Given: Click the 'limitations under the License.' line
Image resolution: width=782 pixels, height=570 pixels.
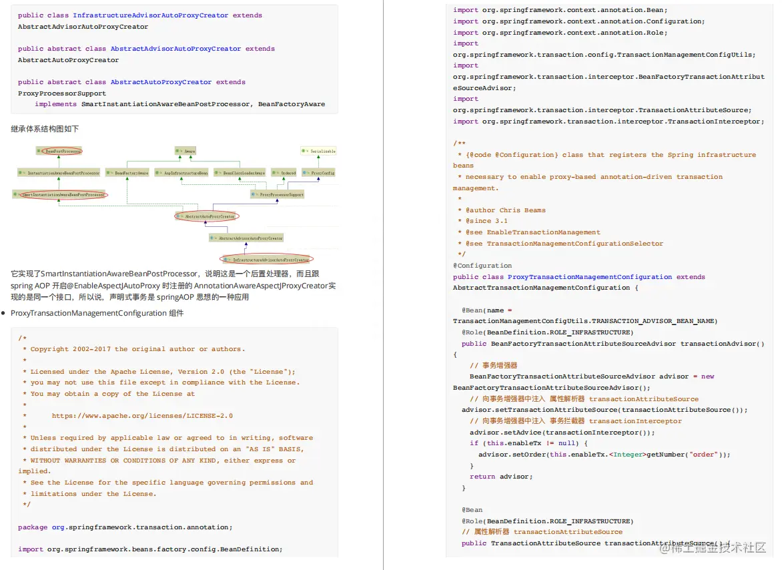Looking at the screenshot, I should pyautogui.click(x=90, y=494).
